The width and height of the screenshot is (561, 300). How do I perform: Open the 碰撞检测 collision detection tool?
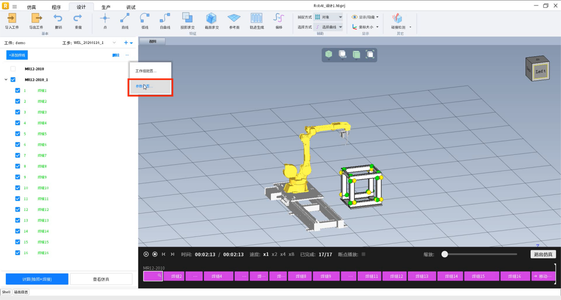pyautogui.click(x=397, y=19)
